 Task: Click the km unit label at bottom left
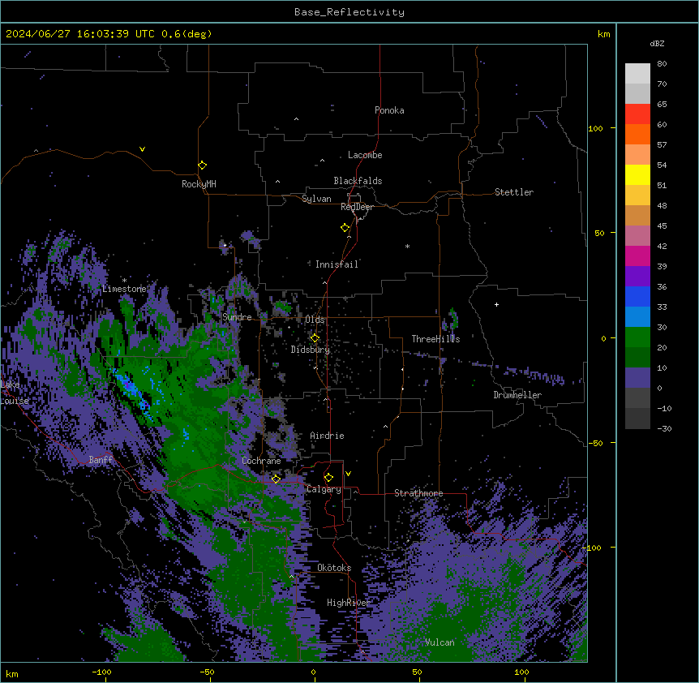coord(12,674)
